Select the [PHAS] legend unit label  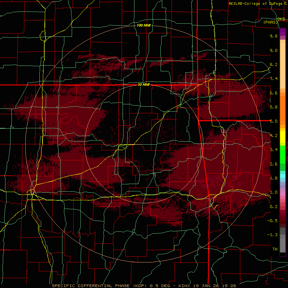click(271, 22)
